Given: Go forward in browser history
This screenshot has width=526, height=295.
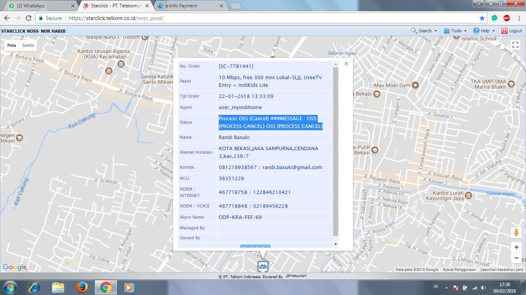Looking at the screenshot, I should [18, 18].
